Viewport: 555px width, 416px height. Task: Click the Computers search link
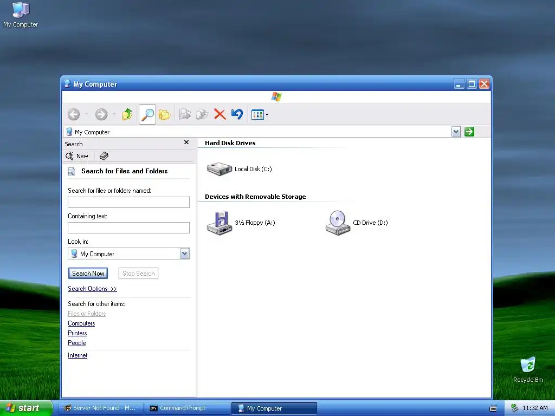pos(81,323)
